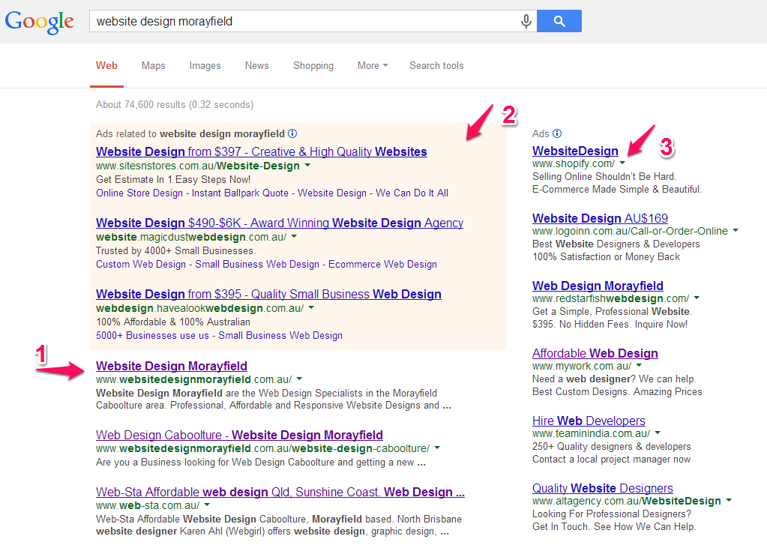The image size is (767, 548).
Task: Click info icon beside 'Ads related to' heading
Action: 292,133
